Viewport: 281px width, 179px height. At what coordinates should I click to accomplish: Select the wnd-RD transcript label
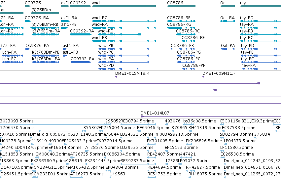pos(106,31)
